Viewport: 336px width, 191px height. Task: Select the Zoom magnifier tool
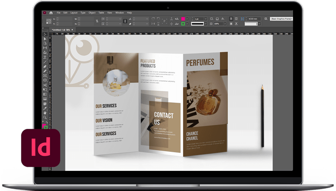[x=45, y=117]
